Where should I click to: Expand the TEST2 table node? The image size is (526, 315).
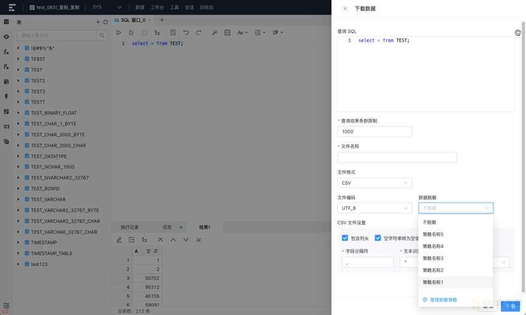(x=18, y=80)
